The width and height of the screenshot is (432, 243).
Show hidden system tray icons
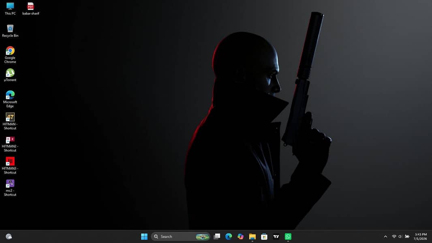tap(385, 237)
